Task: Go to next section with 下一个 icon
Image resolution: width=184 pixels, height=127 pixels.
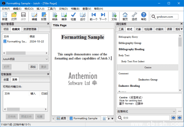Action: (103, 16)
